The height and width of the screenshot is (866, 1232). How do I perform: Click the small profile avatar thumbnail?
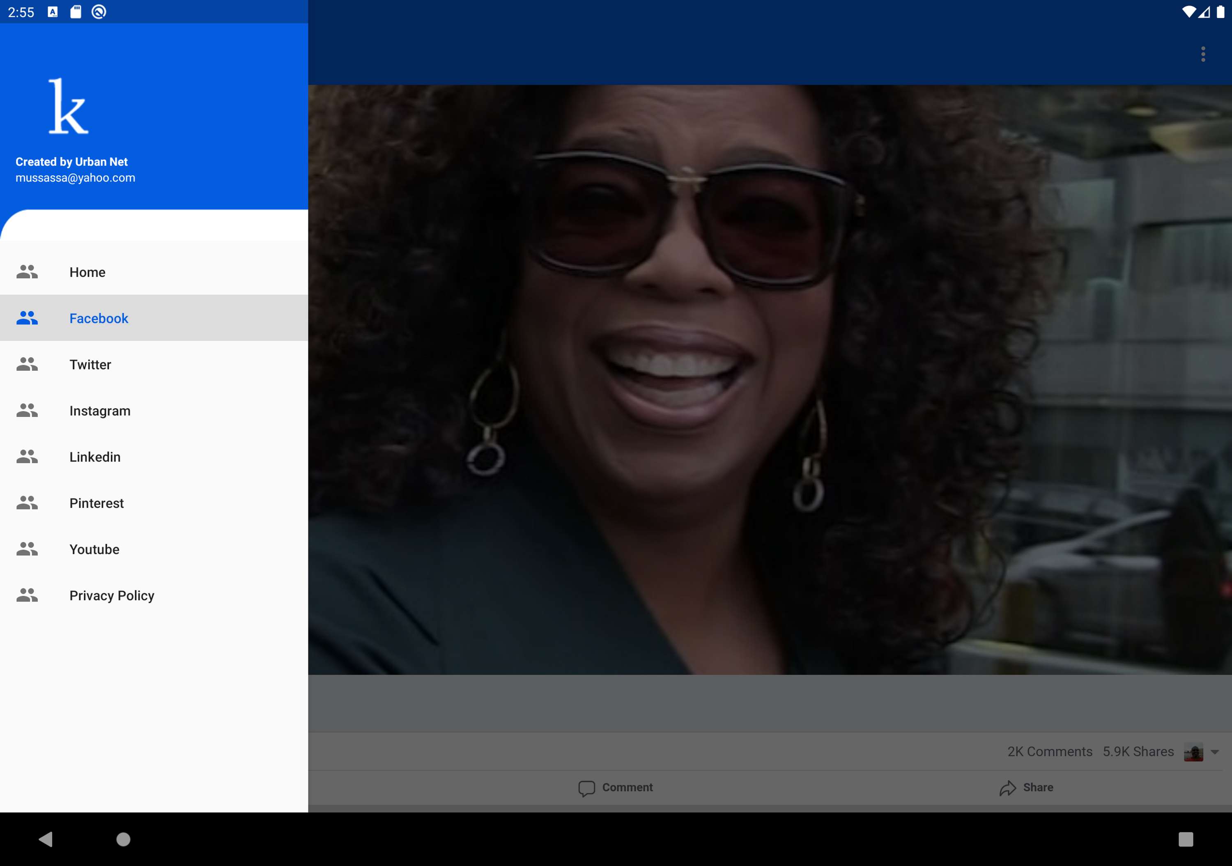tap(1193, 752)
